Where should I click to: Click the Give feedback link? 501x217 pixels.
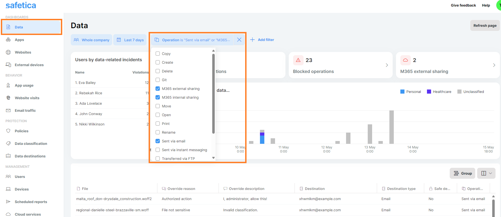[463, 5]
